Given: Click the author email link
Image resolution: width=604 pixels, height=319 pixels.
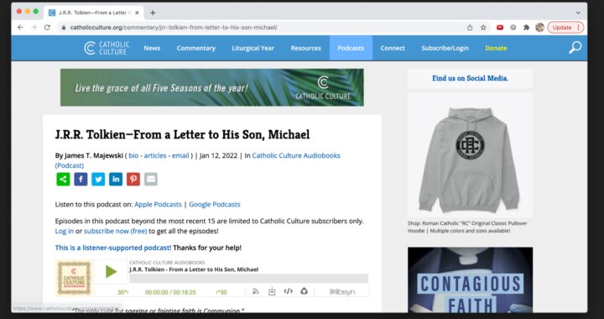Looking at the screenshot, I should 180,155.
